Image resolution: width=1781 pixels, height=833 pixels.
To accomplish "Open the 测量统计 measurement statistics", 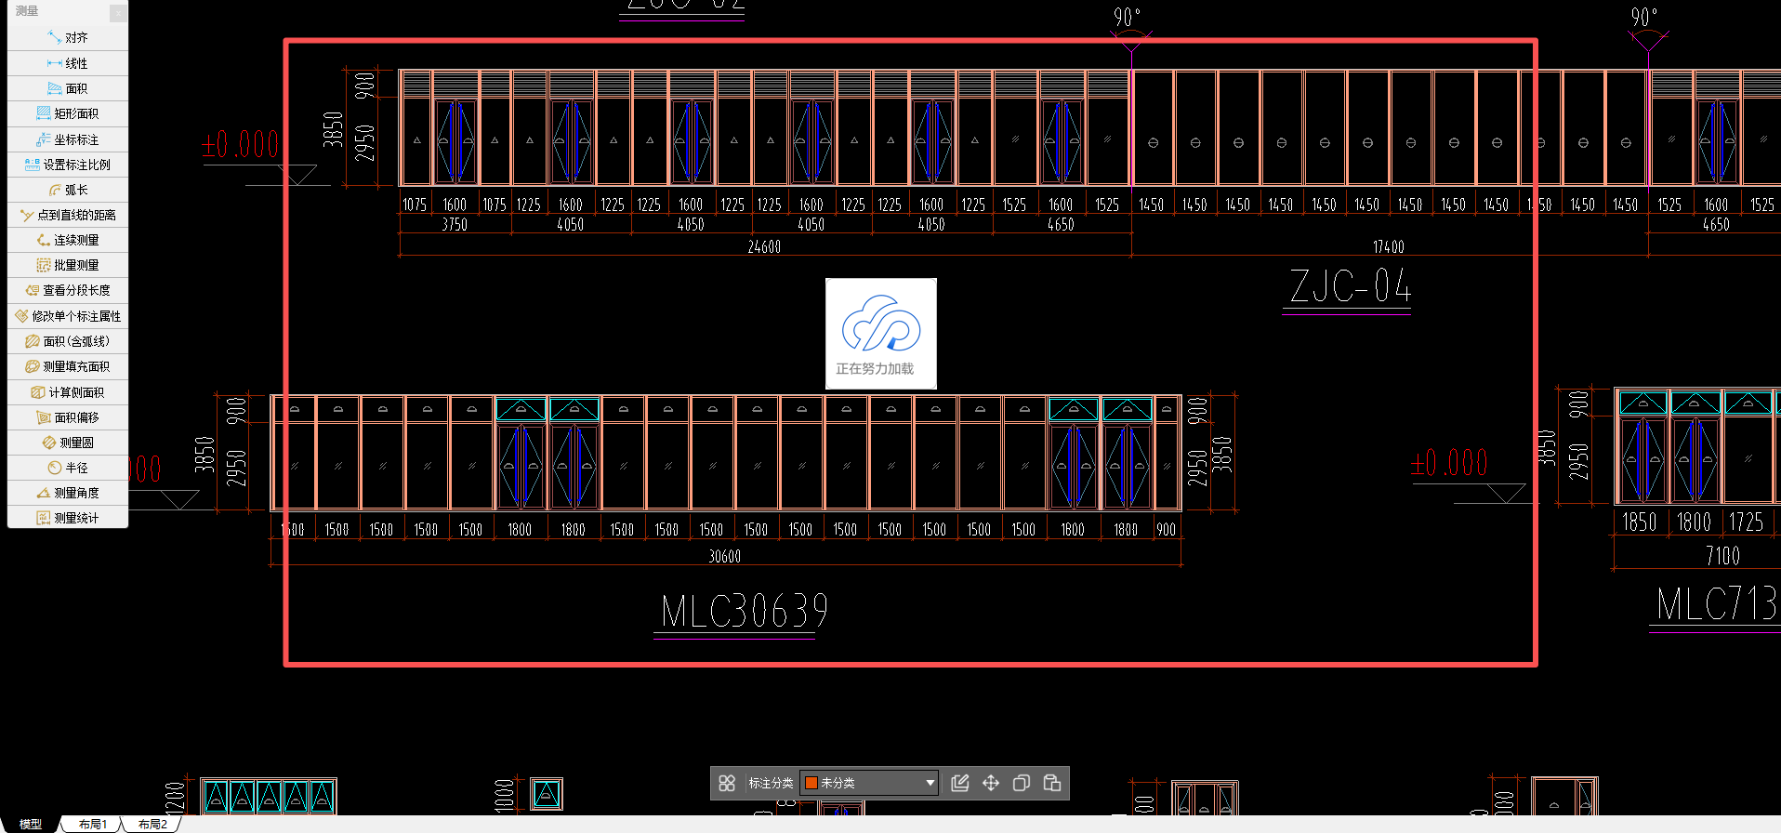I will 68,518.
